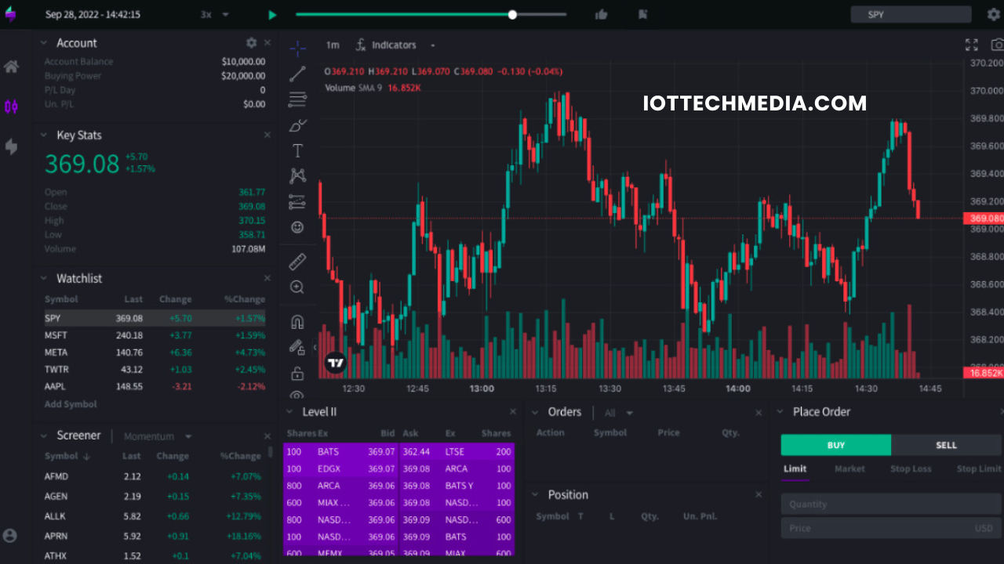1004x564 pixels.
Task: Select the SELL order side
Action: (x=947, y=445)
